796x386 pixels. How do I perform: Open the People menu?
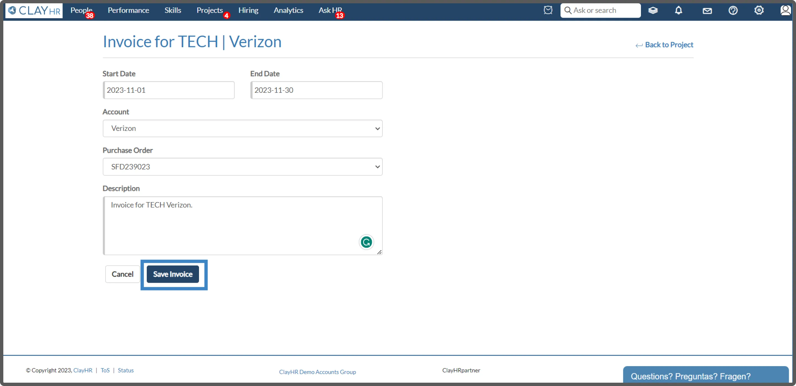tap(81, 10)
